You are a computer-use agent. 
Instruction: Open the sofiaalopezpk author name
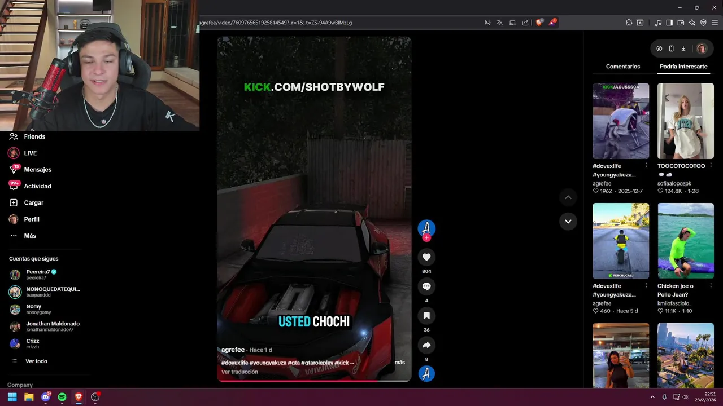pyautogui.click(x=674, y=183)
